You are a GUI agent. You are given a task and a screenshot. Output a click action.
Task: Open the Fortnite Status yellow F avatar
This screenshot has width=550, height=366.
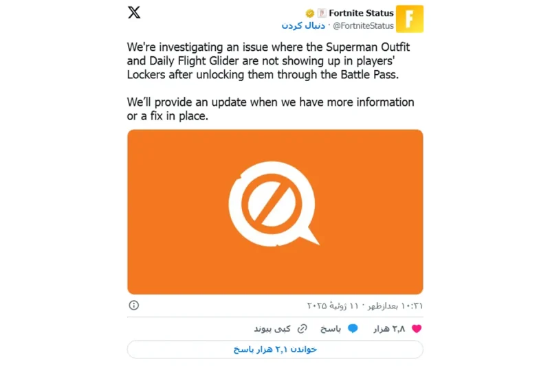point(409,19)
